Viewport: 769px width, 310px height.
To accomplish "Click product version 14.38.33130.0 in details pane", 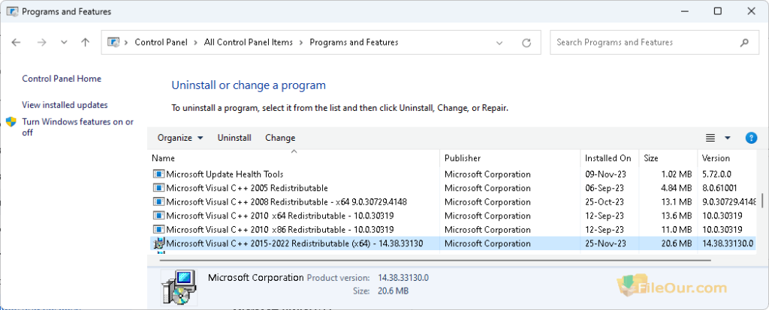I will 403,278.
